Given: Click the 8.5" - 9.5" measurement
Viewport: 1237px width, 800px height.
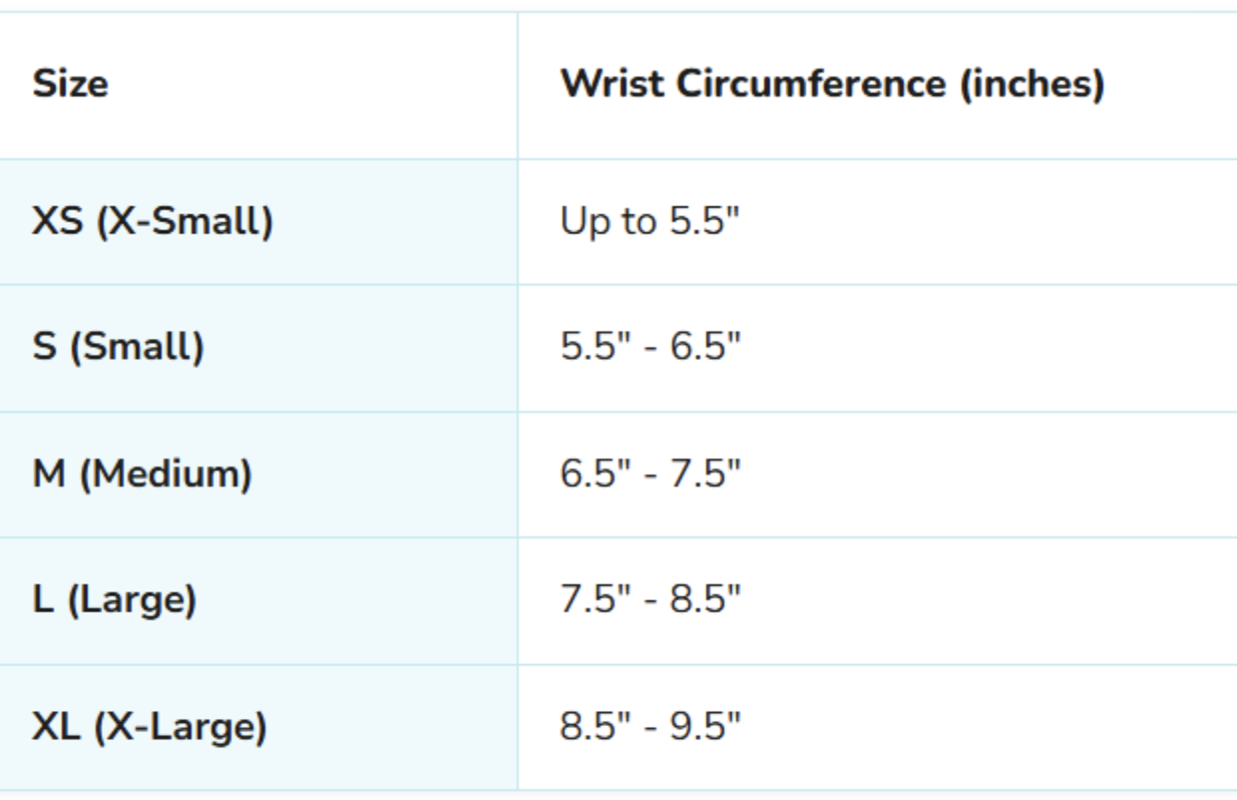Looking at the screenshot, I should pyautogui.click(x=650, y=726).
